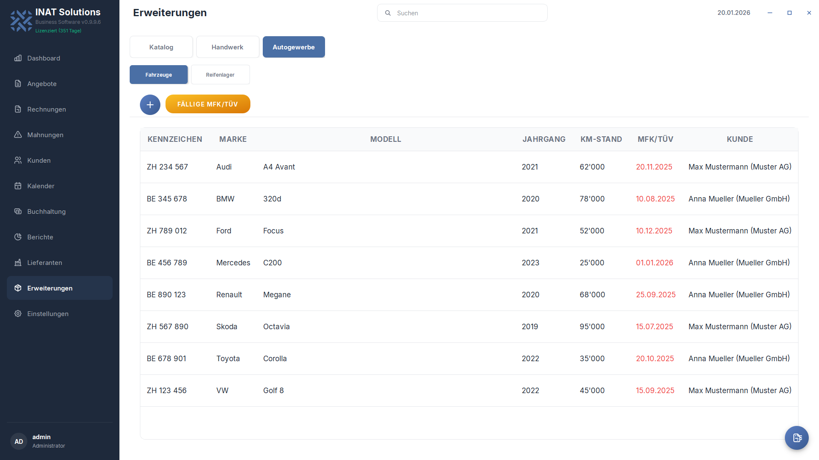
Task: Click the admin user profile avatar
Action: tap(19, 441)
